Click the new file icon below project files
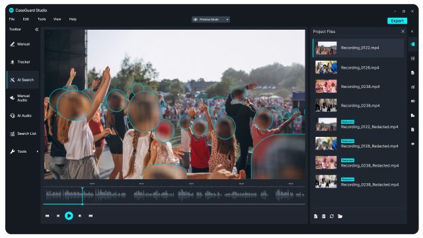The image size is (423, 238). click(316, 216)
